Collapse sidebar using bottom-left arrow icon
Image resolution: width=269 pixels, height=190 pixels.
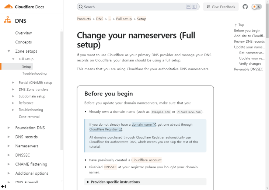coord(4,186)
